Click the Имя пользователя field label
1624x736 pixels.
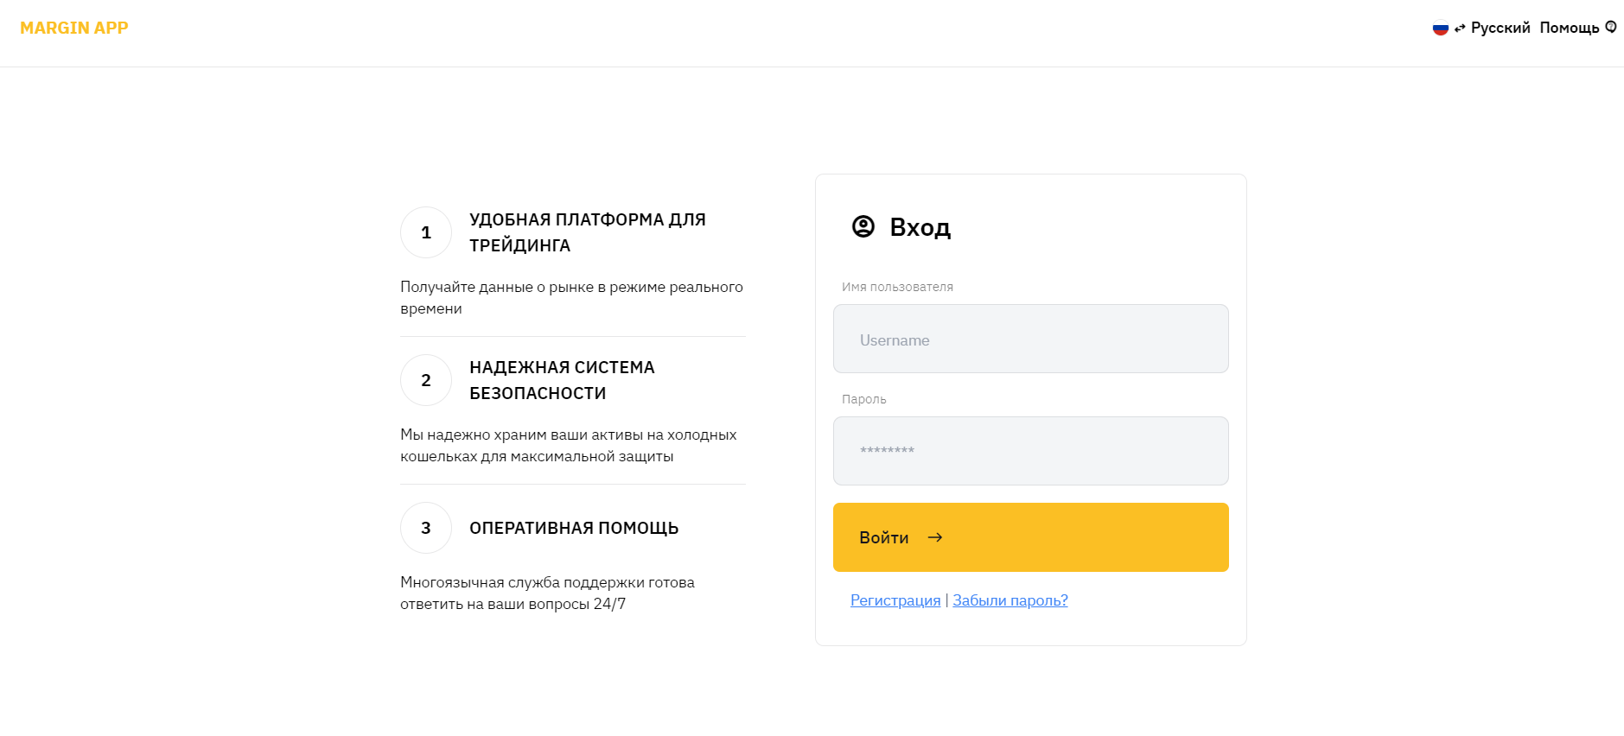pos(897,287)
